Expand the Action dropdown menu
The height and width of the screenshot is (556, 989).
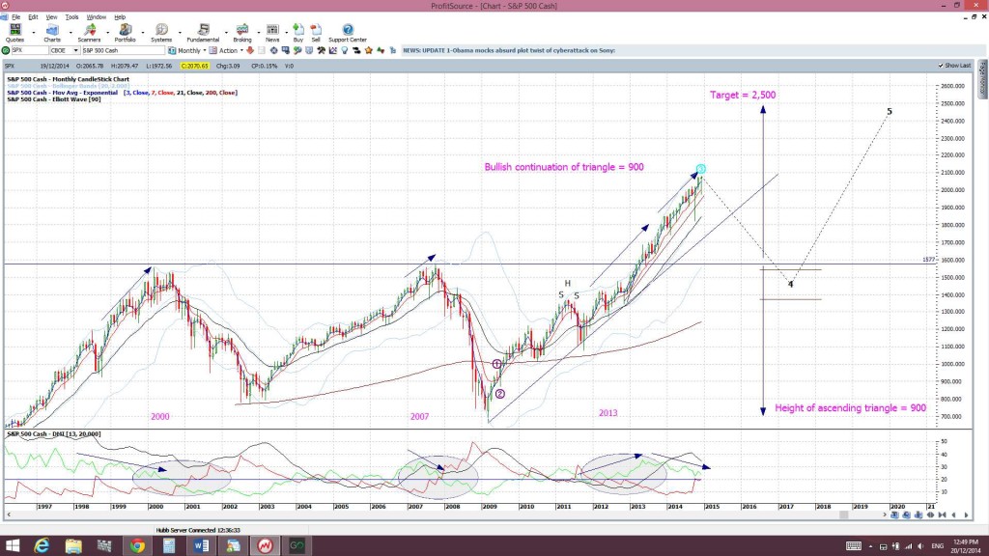coord(226,50)
